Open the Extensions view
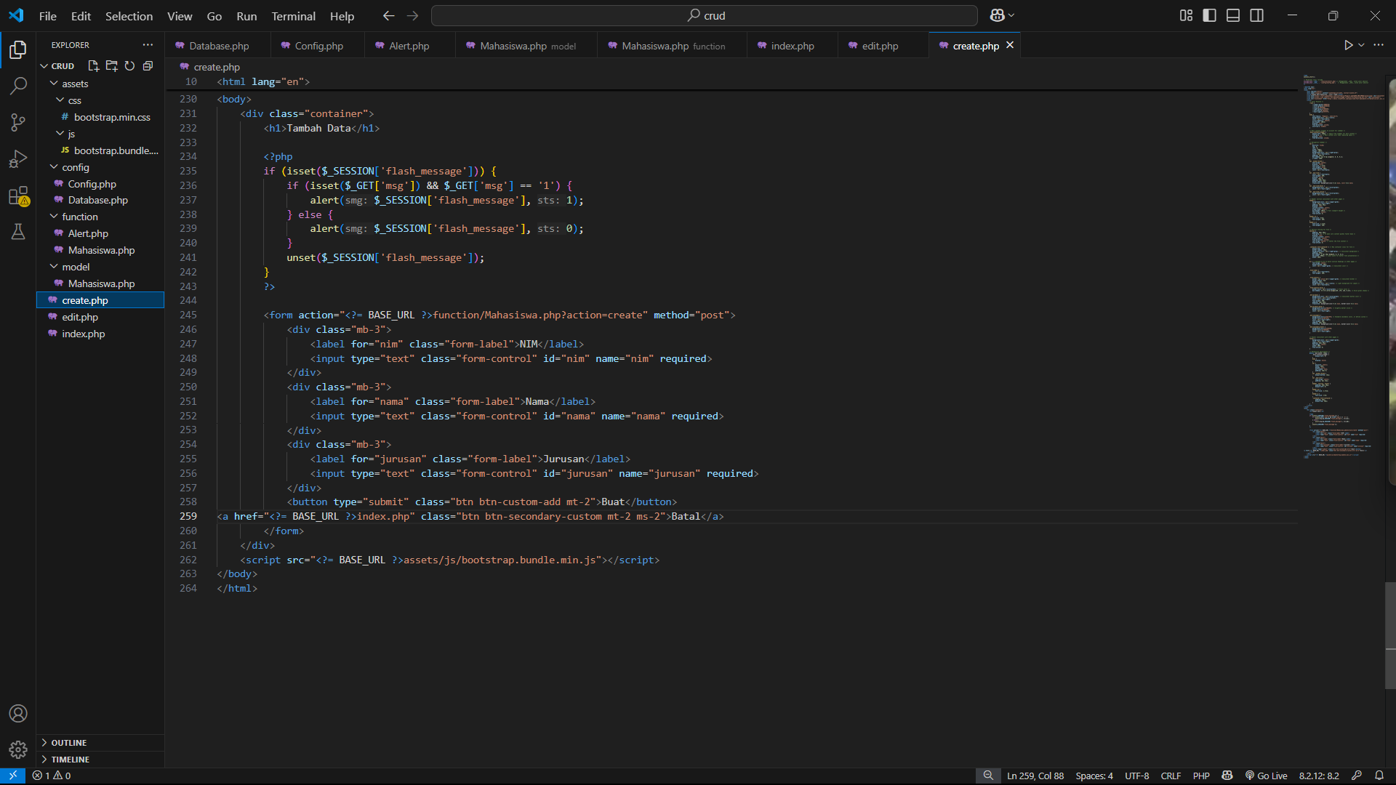 (x=18, y=196)
